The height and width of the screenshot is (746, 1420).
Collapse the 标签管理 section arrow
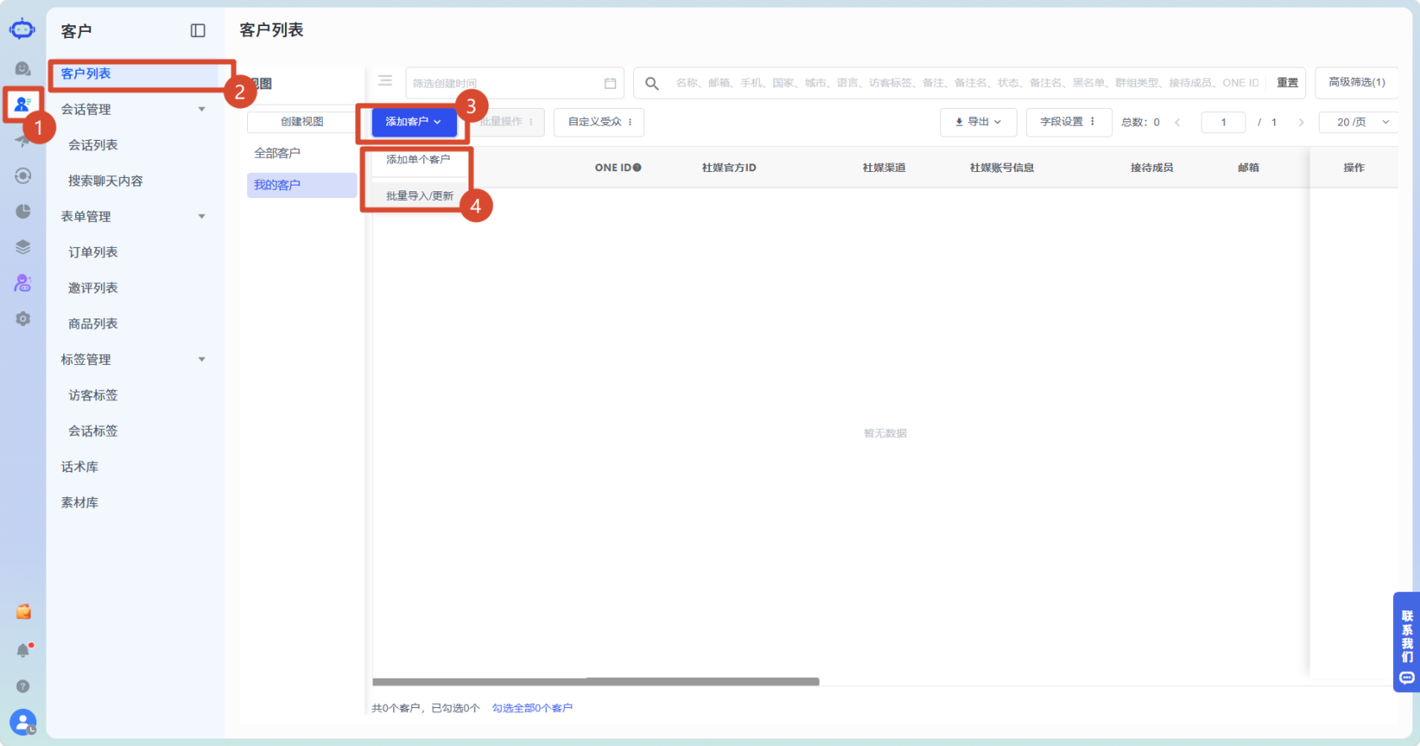coord(202,360)
